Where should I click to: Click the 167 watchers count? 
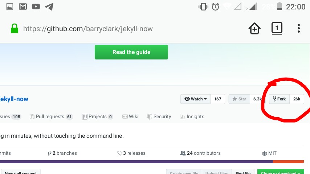[x=218, y=99]
